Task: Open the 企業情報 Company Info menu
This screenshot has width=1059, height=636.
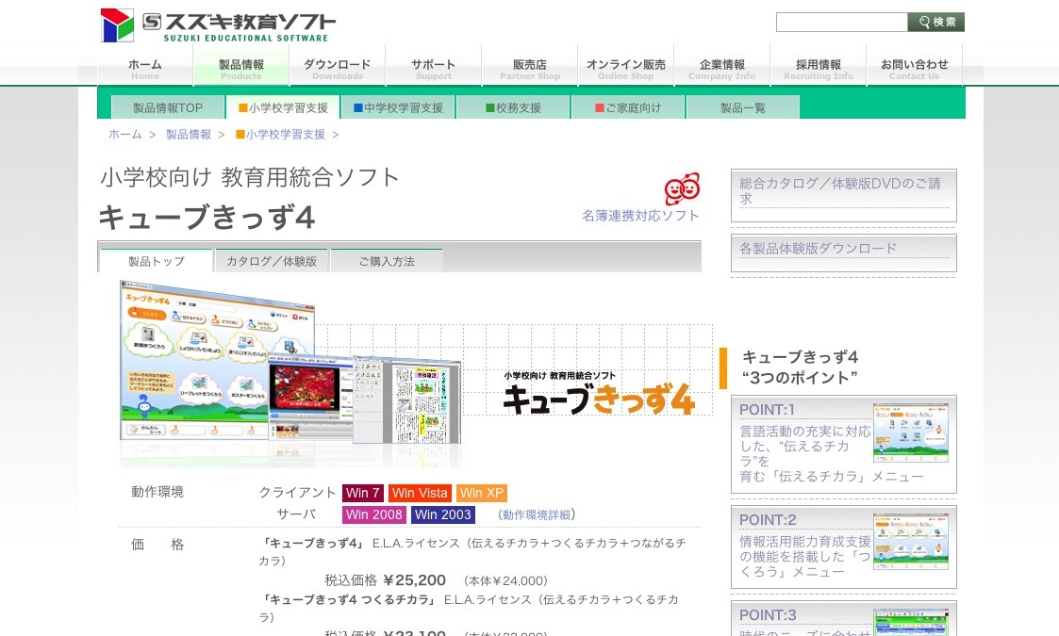Action: click(721, 68)
